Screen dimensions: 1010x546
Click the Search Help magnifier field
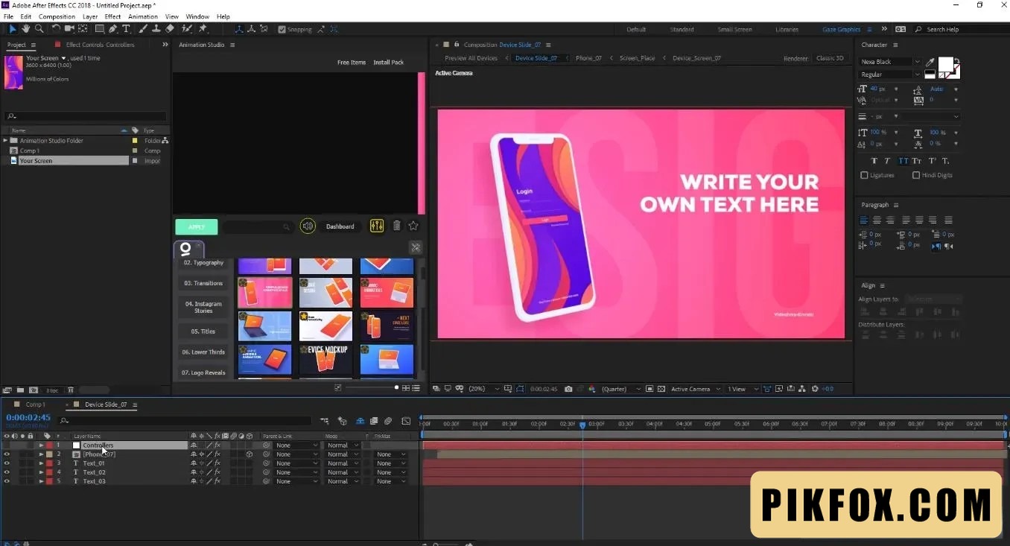(962, 30)
